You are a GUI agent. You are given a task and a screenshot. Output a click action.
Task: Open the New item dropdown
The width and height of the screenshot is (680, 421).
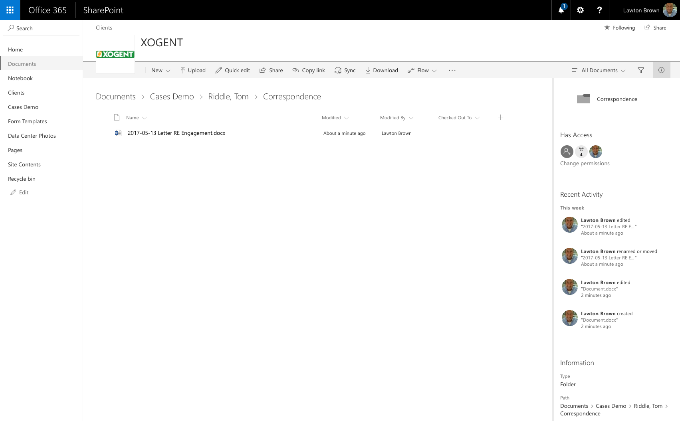click(156, 70)
